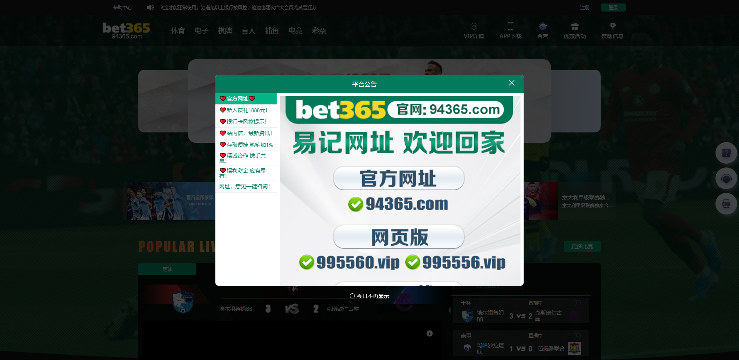739x360 pixels.
Task: Click the 芭提雅联合 team badge
Action: 574,348
